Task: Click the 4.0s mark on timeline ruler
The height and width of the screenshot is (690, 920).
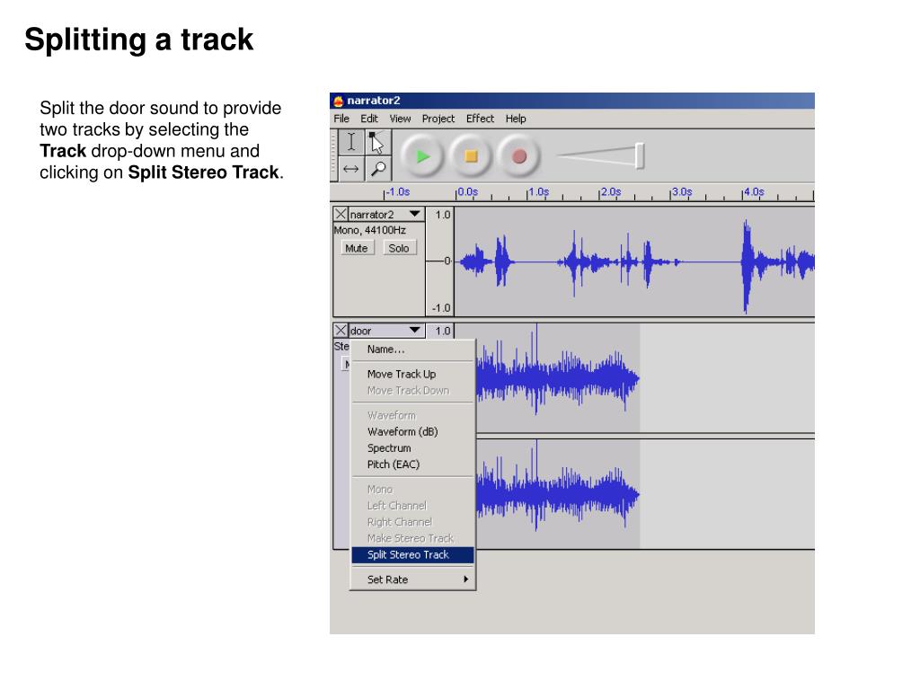Action: pos(754,192)
